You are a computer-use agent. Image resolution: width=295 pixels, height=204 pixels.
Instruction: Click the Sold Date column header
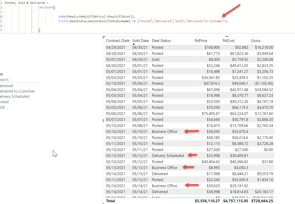point(140,41)
